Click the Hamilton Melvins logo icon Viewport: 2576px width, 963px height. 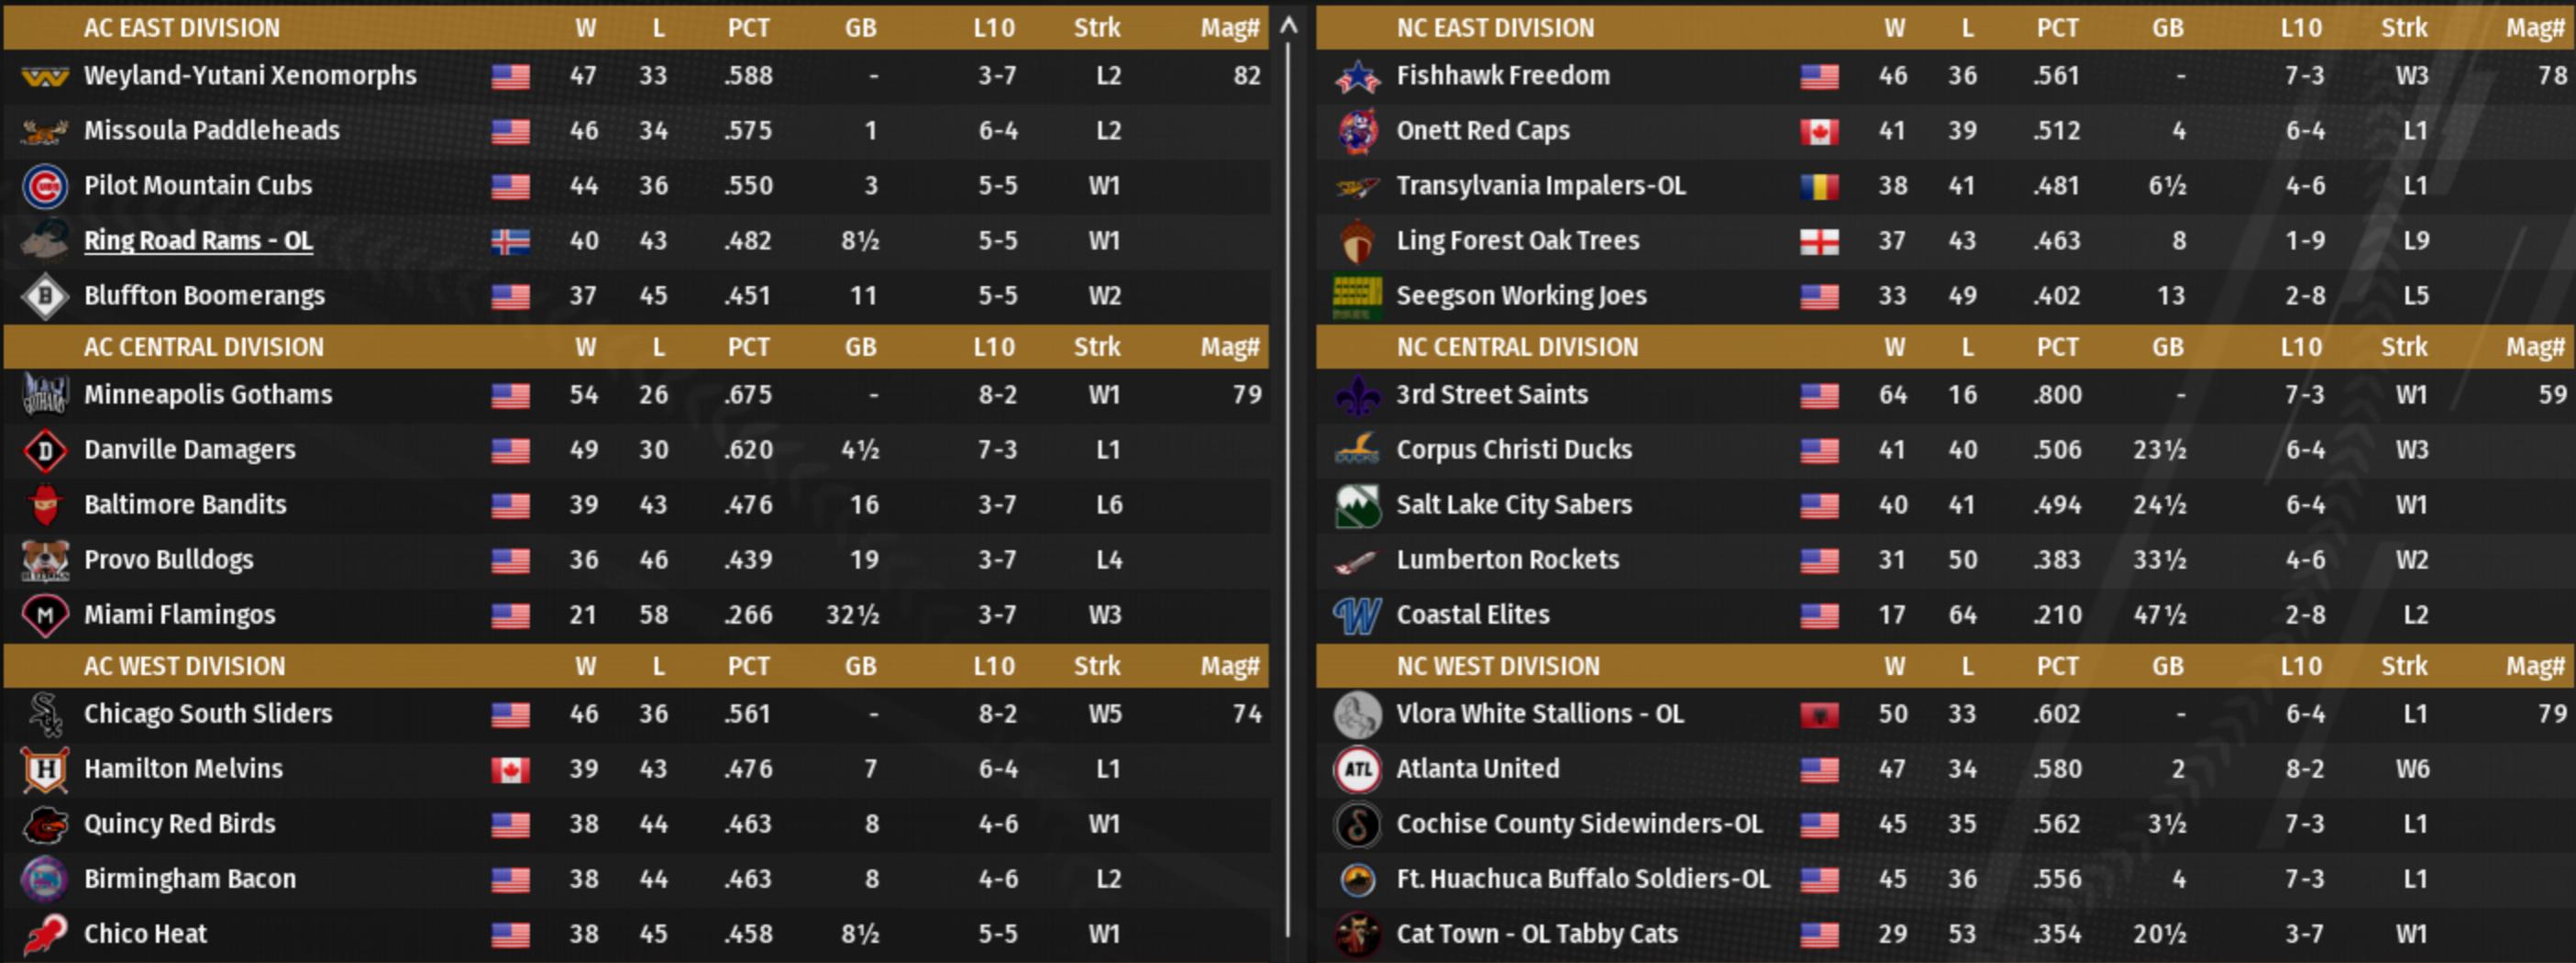pos(45,769)
